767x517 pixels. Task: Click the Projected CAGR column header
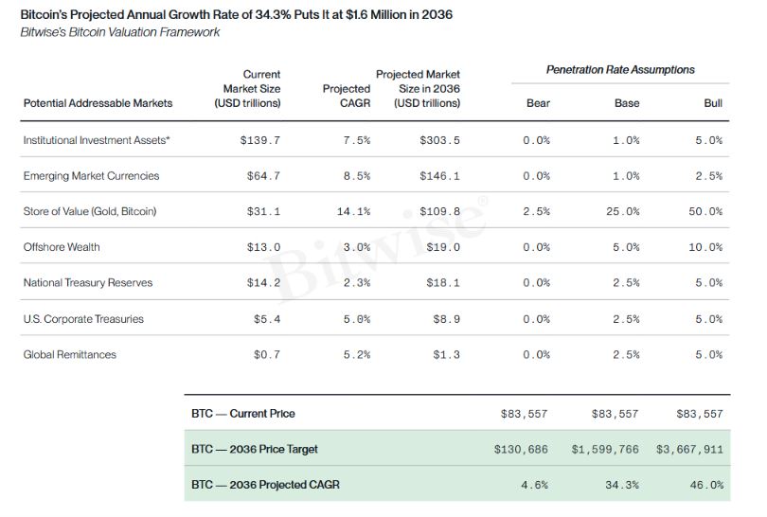(347, 96)
